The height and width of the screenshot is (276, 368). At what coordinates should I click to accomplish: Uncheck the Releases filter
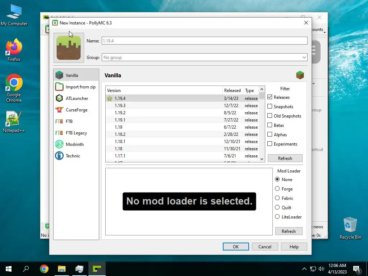pyautogui.click(x=270, y=97)
